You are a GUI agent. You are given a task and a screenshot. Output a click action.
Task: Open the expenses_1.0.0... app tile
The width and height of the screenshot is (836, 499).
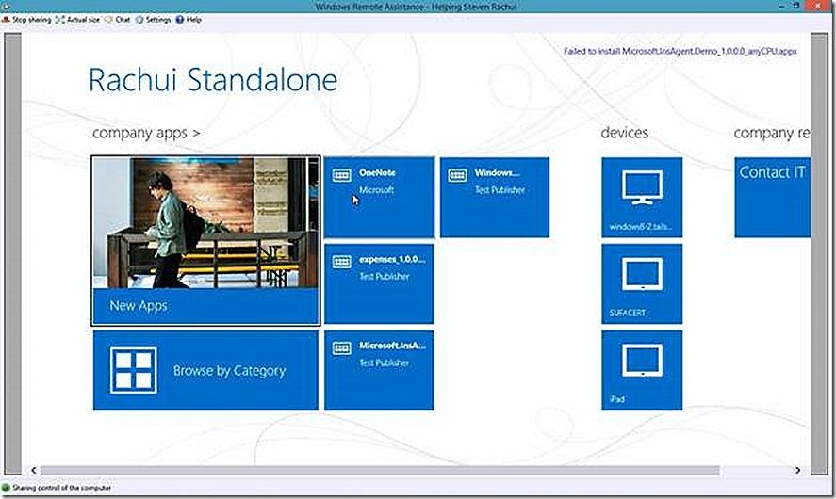click(x=379, y=283)
